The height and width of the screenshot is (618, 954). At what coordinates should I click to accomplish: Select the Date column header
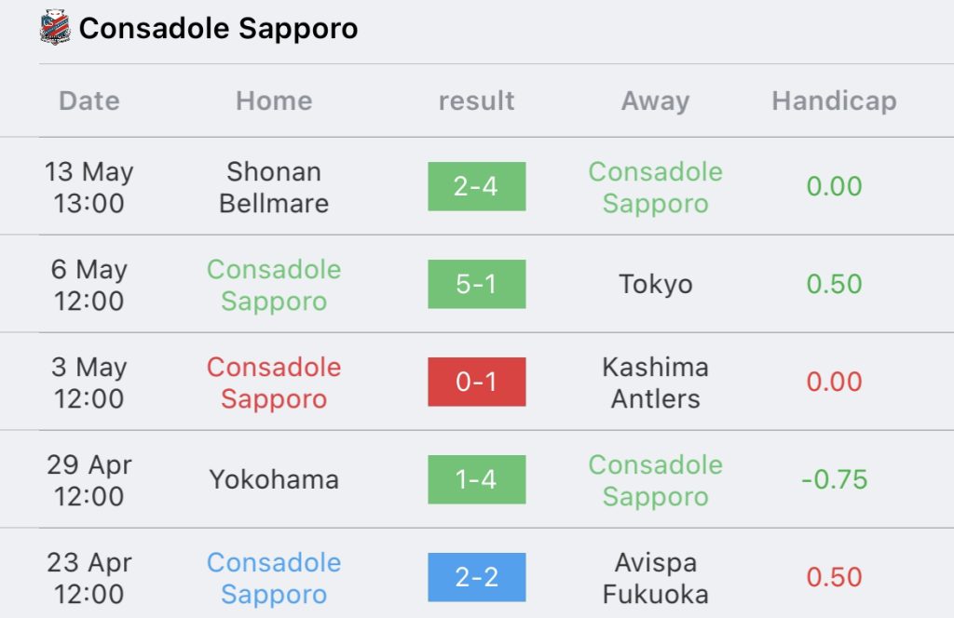tap(89, 101)
